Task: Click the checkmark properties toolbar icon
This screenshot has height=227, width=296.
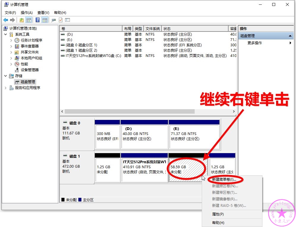Action: (x=61, y=20)
